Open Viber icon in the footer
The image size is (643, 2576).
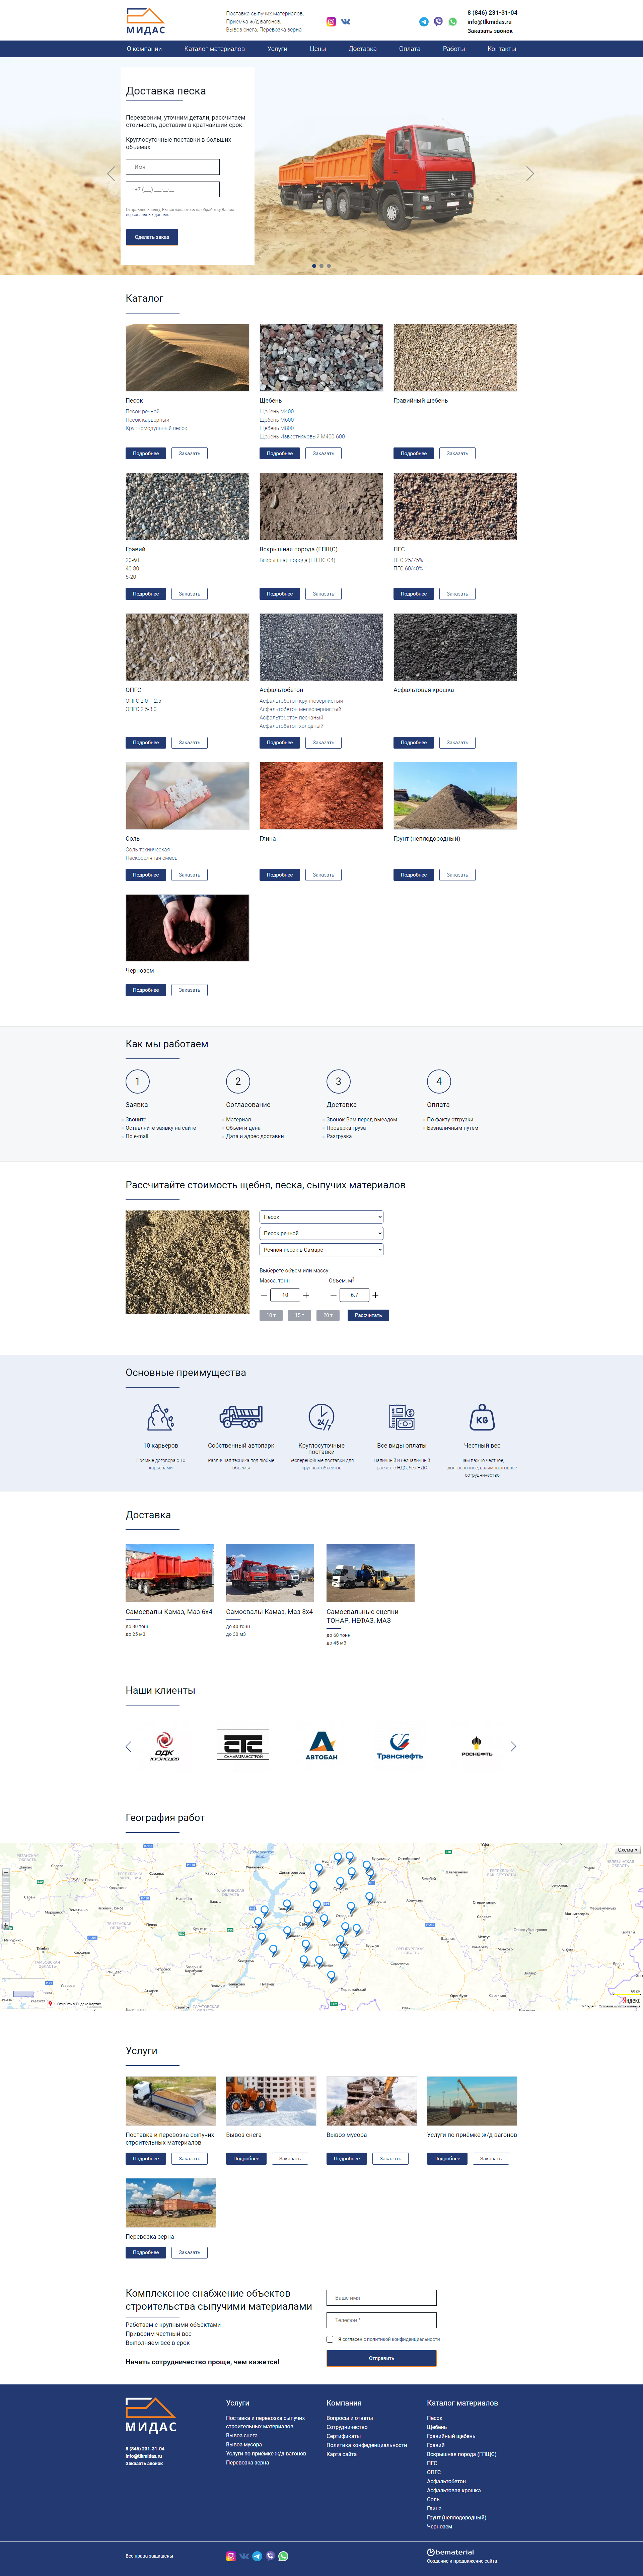pyautogui.click(x=270, y=2556)
